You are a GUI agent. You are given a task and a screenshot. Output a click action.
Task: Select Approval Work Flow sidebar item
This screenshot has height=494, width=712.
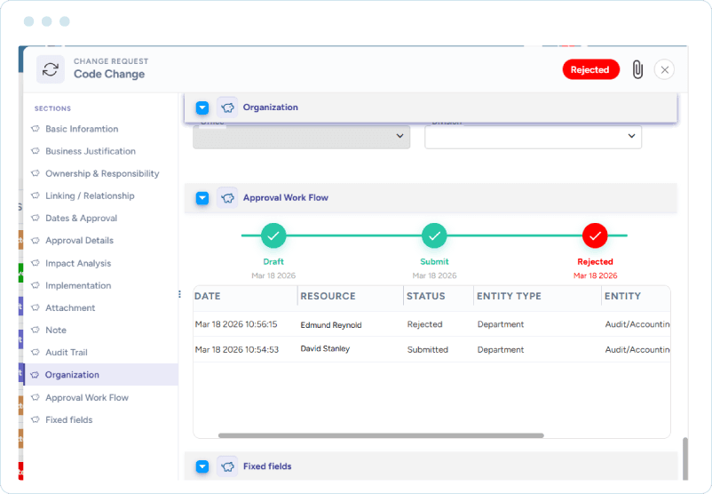87,397
